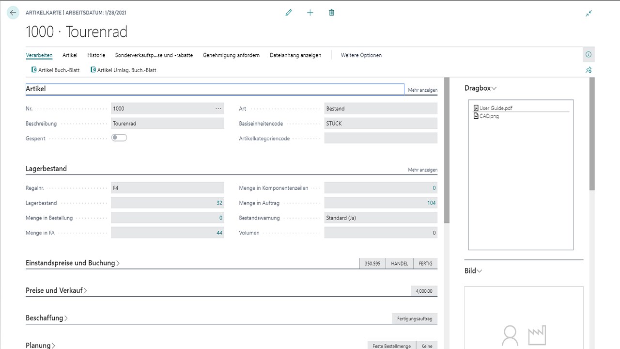Toggle the info FactBox pane icon
Viewport: 620px width, 349px height.
pos(589,55)
